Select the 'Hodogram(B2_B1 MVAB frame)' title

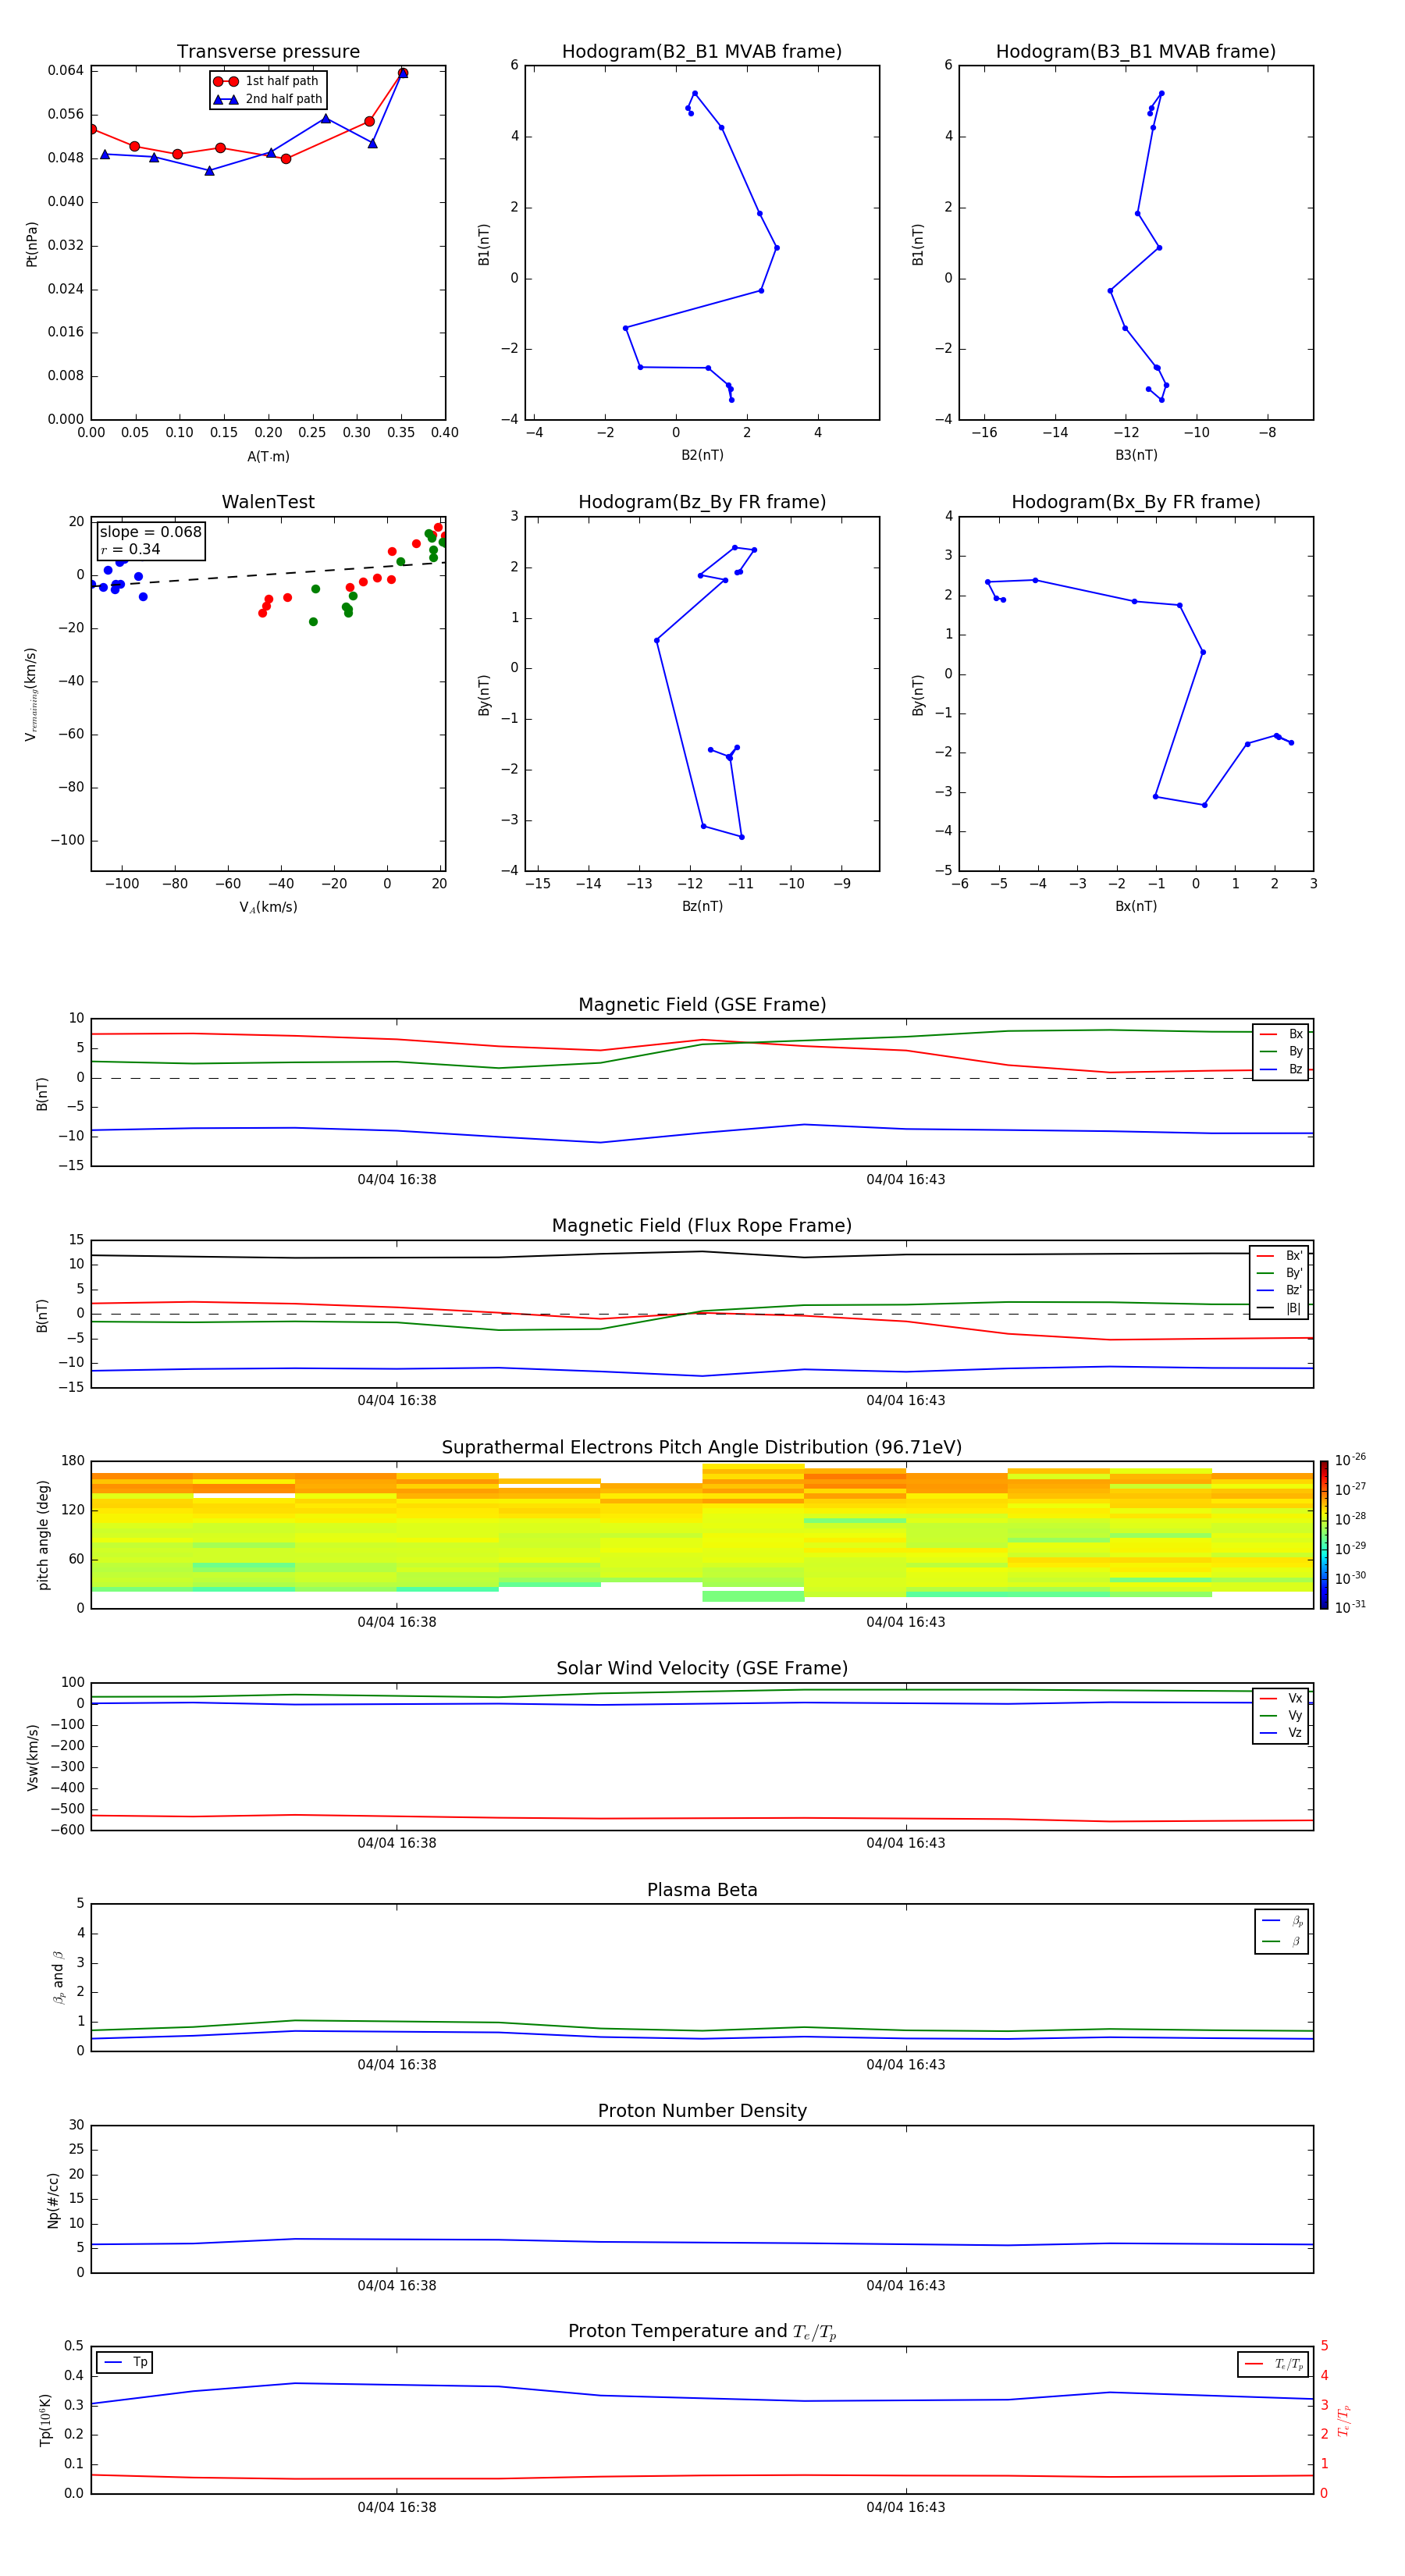coord(702,52)
